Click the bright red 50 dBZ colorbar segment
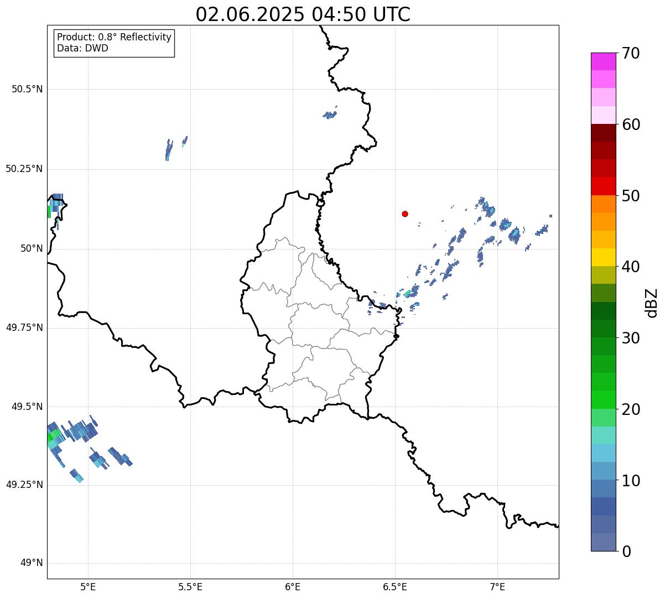 tap(603, 186)
